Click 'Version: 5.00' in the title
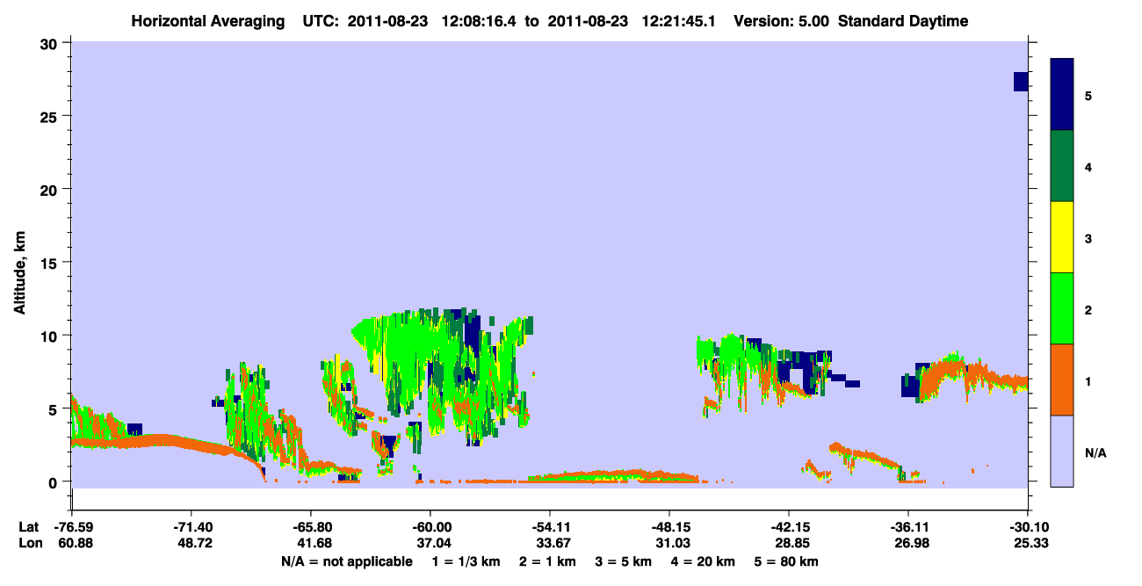Image resolution: width=1142 pixels, height=586 pixels. point(781,21)
